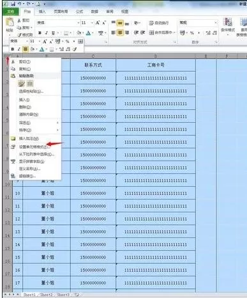The height and width of the screenshot is (298, 247).
Task: Click the insert new worksheet icon after Sheet3
Action: coord(77,295)
